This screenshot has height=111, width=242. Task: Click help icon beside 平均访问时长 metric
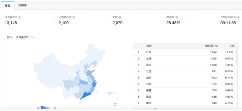[x=238, y=17]
